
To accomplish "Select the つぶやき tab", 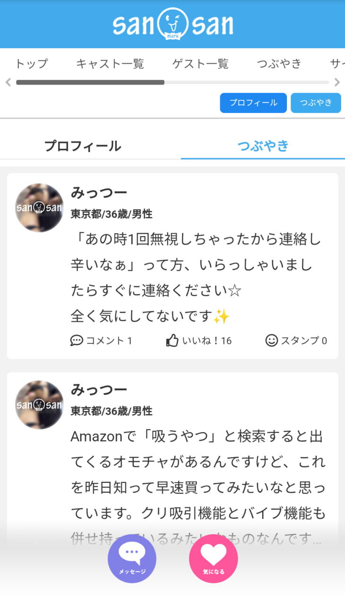I will 263,146.
